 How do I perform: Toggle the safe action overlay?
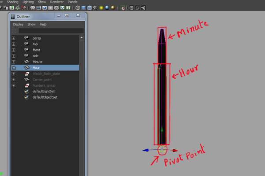tap(62, 8)
